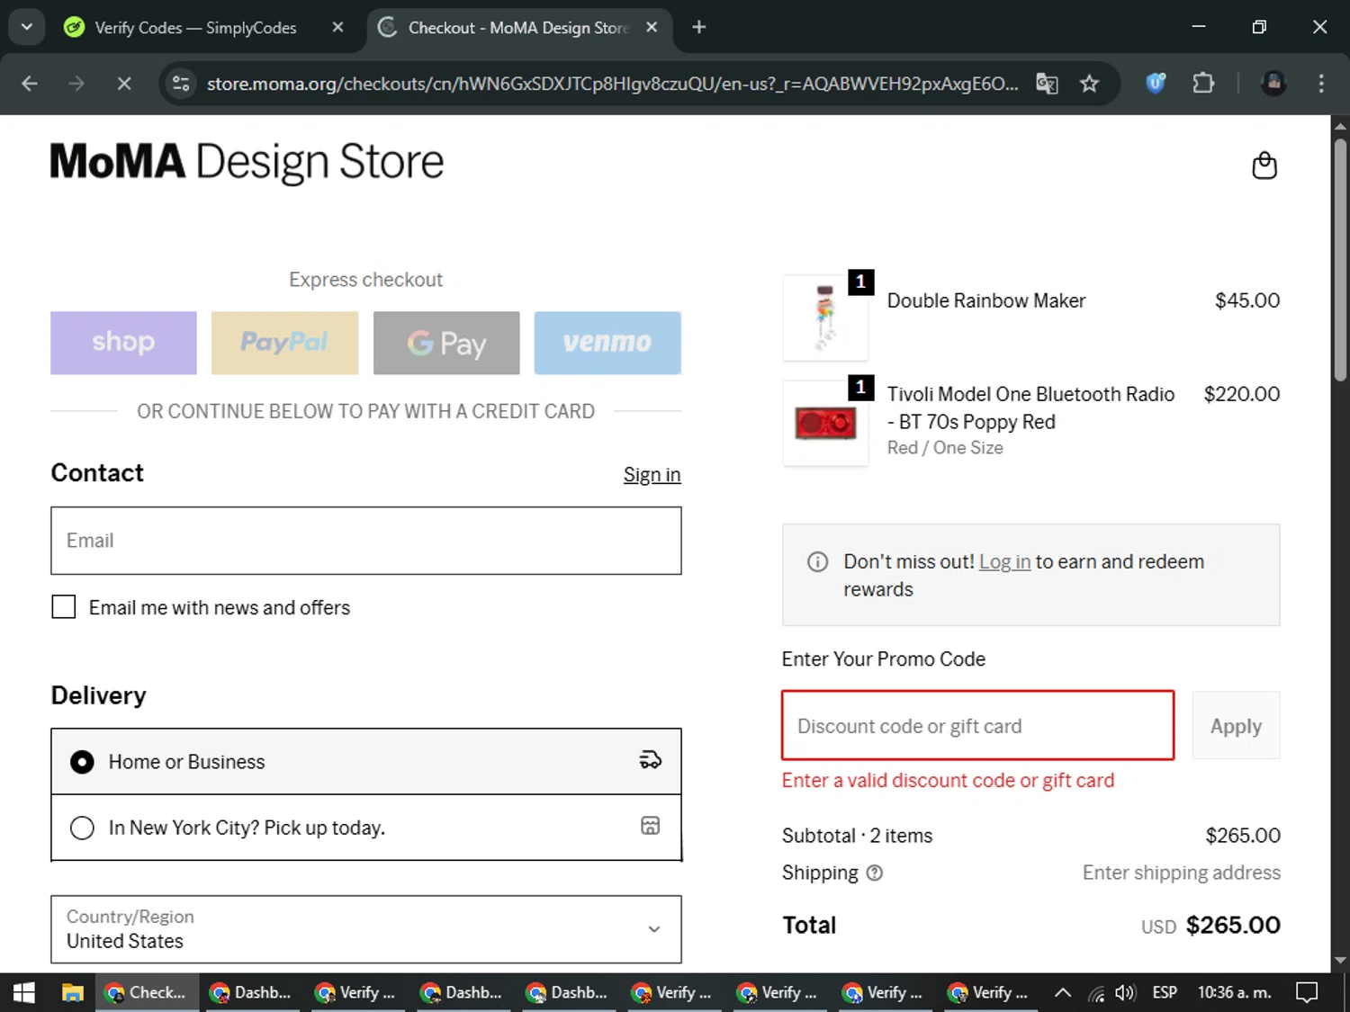Open the Windows Start menu
The height and width of the screenshot is (1012, 1350).
pyautogui.click(x=24, y=993)
